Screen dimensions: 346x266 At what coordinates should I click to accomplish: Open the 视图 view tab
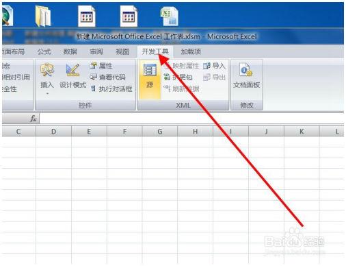click(x=122, y=51)
